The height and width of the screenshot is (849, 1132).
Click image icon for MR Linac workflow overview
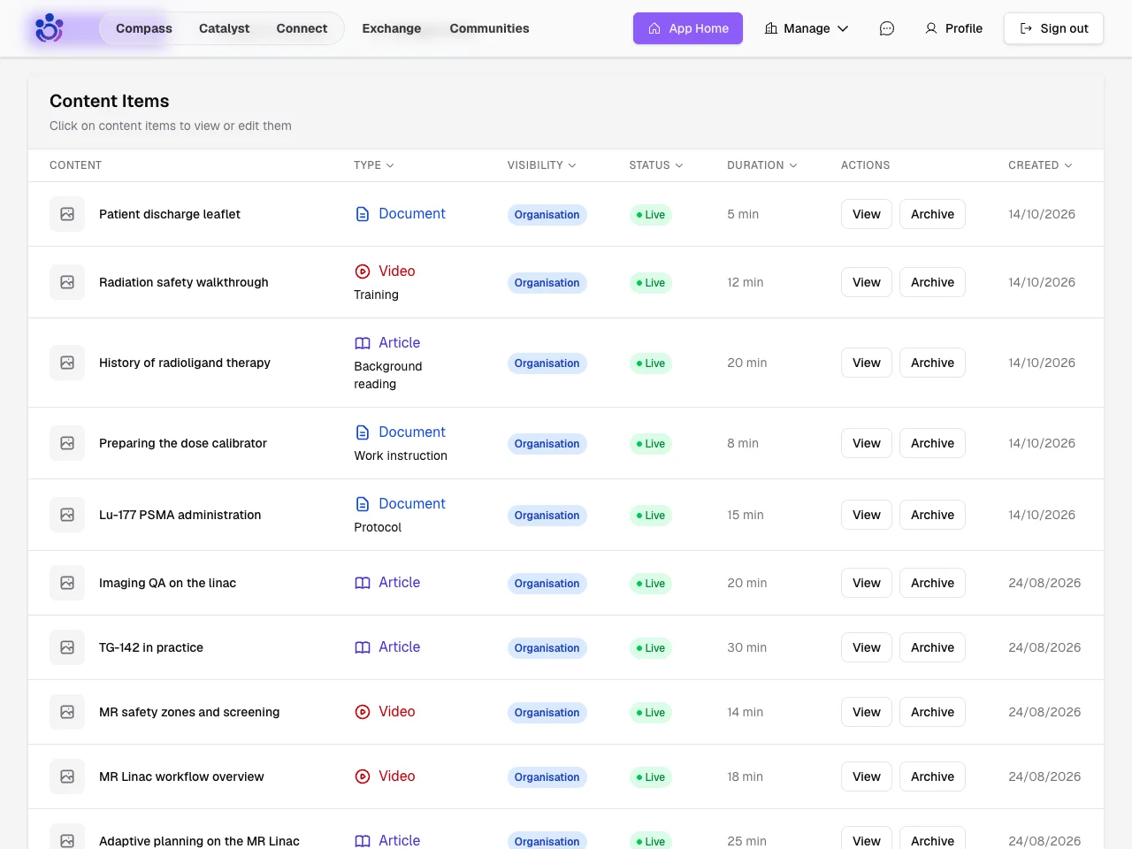67,776
